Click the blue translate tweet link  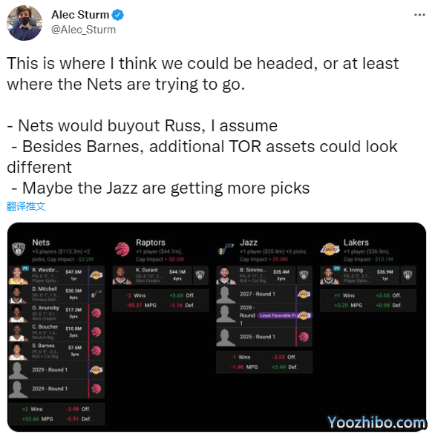click(26, 206)
